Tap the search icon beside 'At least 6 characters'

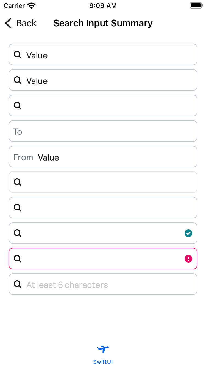[18, 284]
